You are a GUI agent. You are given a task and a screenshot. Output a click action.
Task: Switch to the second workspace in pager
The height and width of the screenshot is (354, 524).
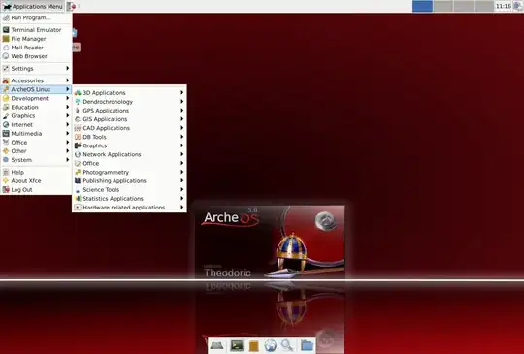tap(443, 6)
